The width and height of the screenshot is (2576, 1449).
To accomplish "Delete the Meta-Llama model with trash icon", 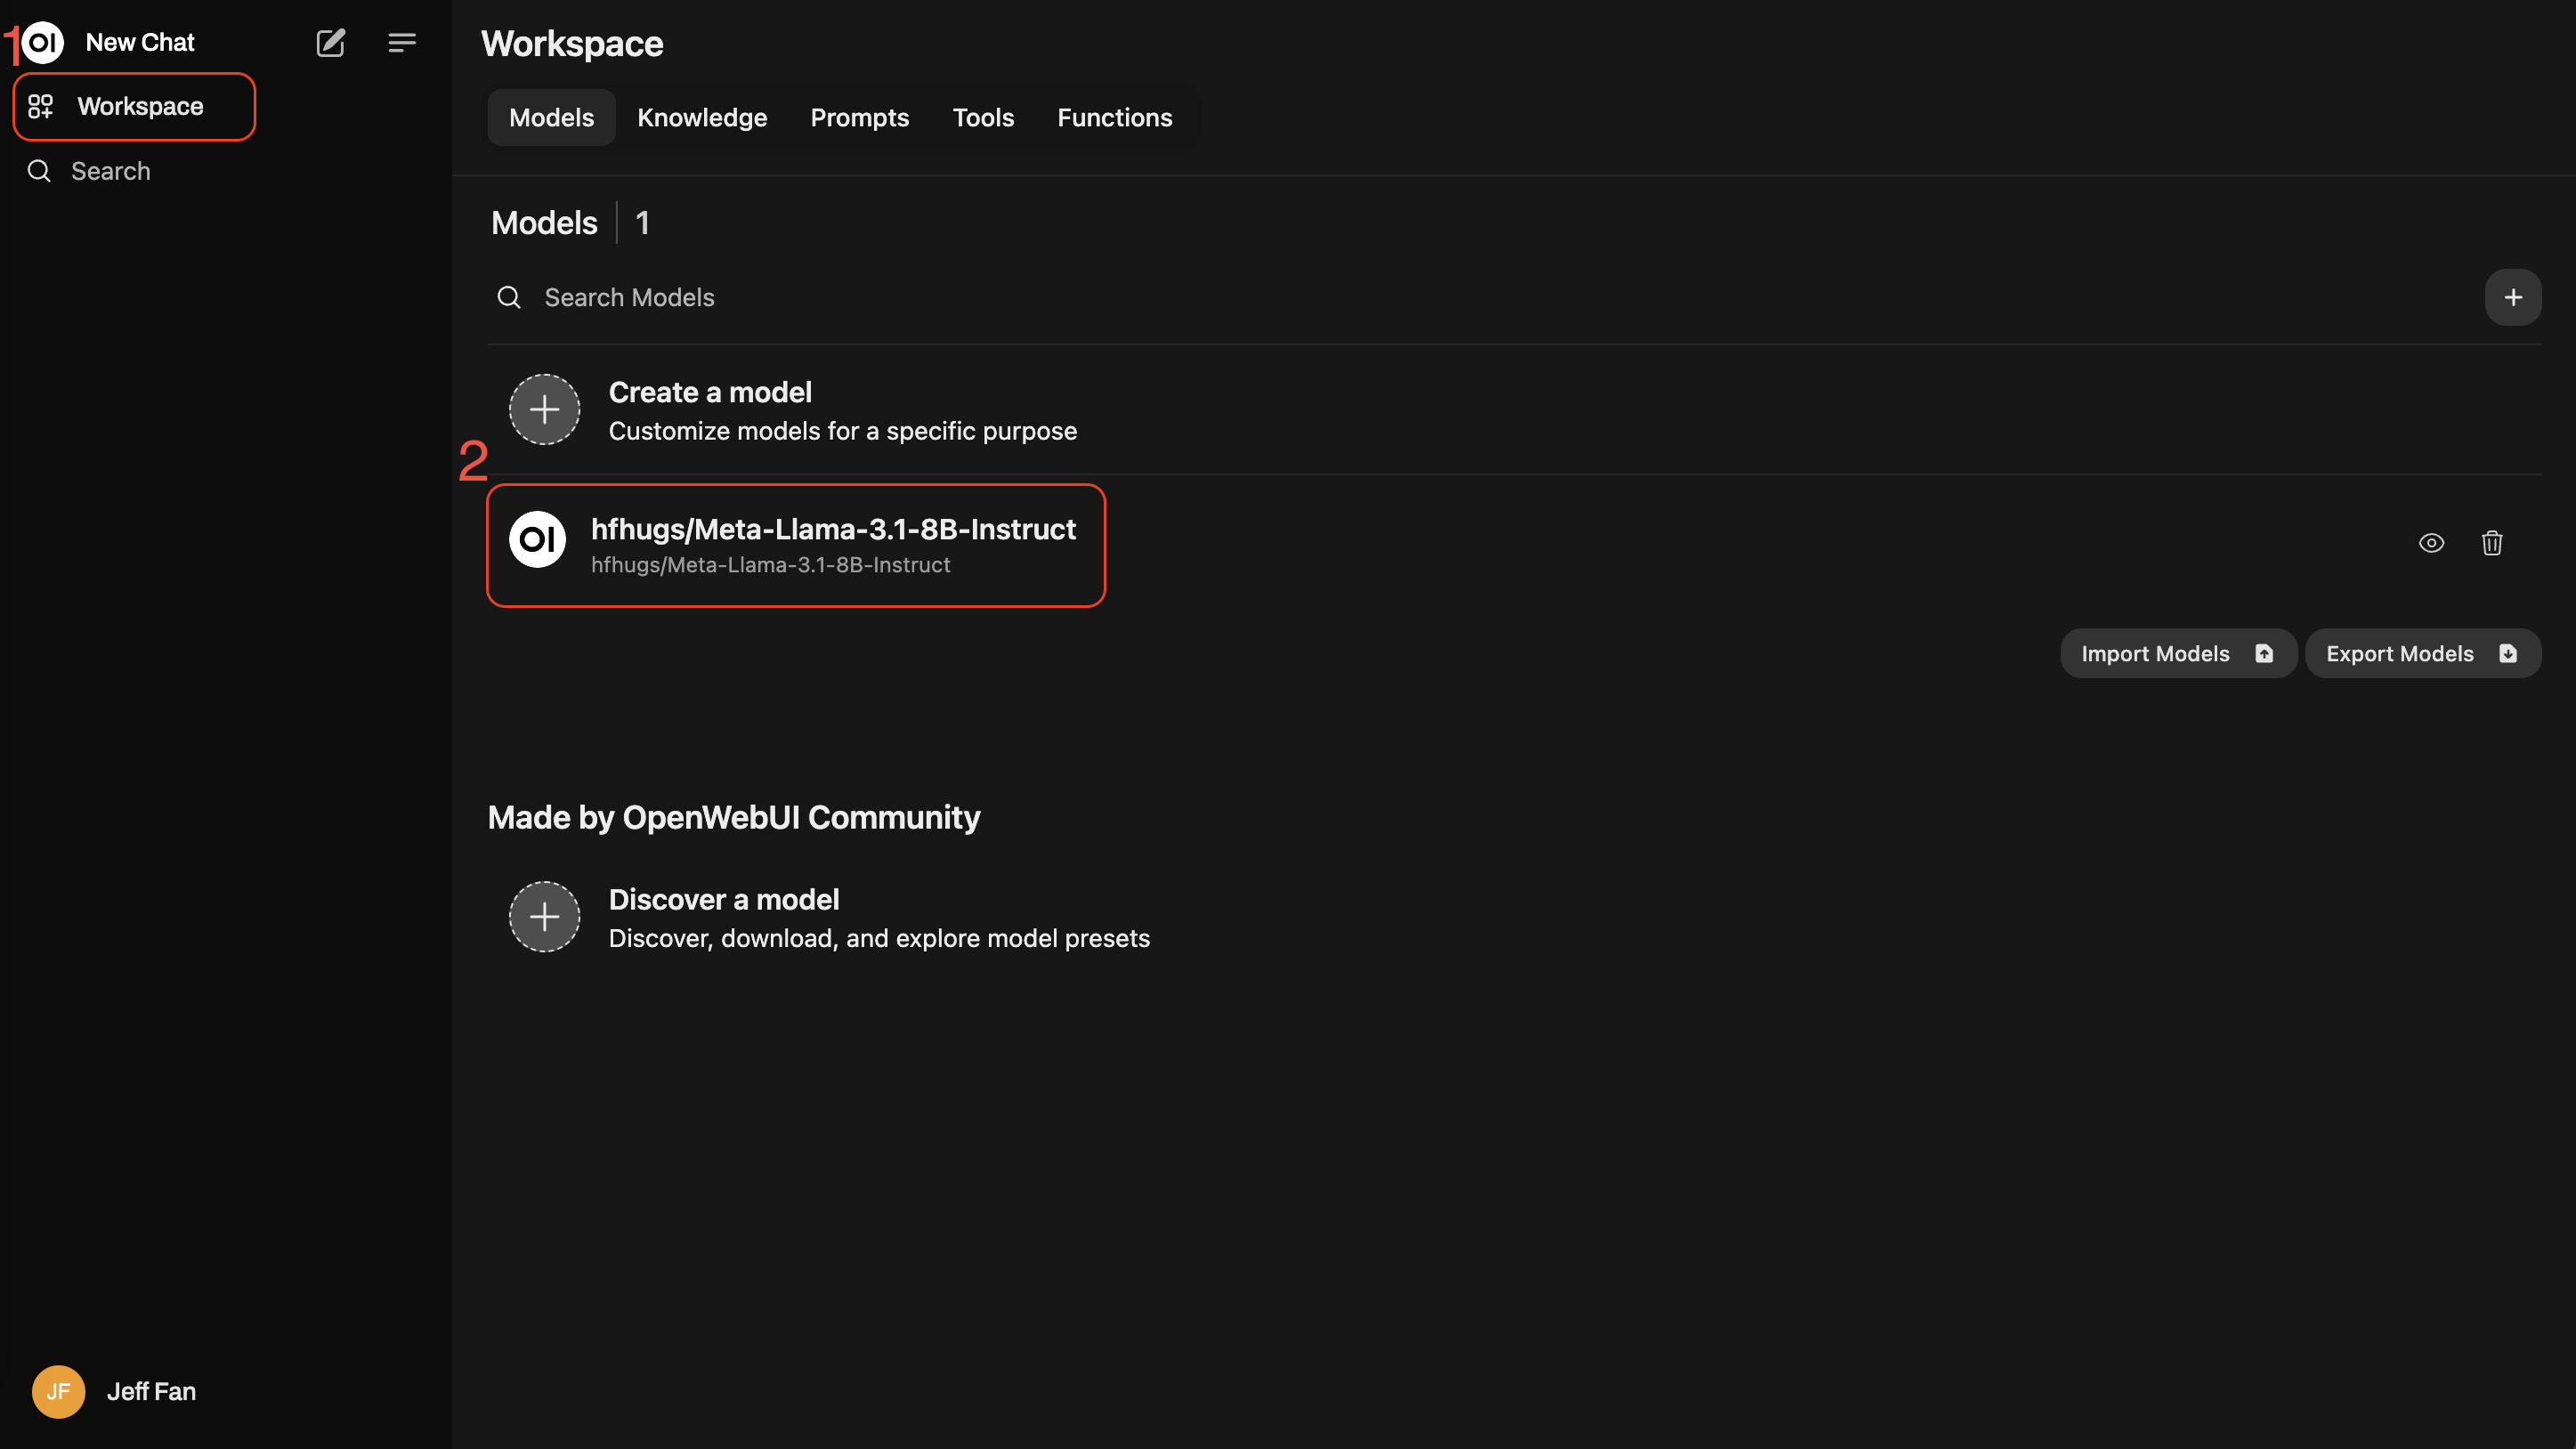I will tap(2492, 543).
